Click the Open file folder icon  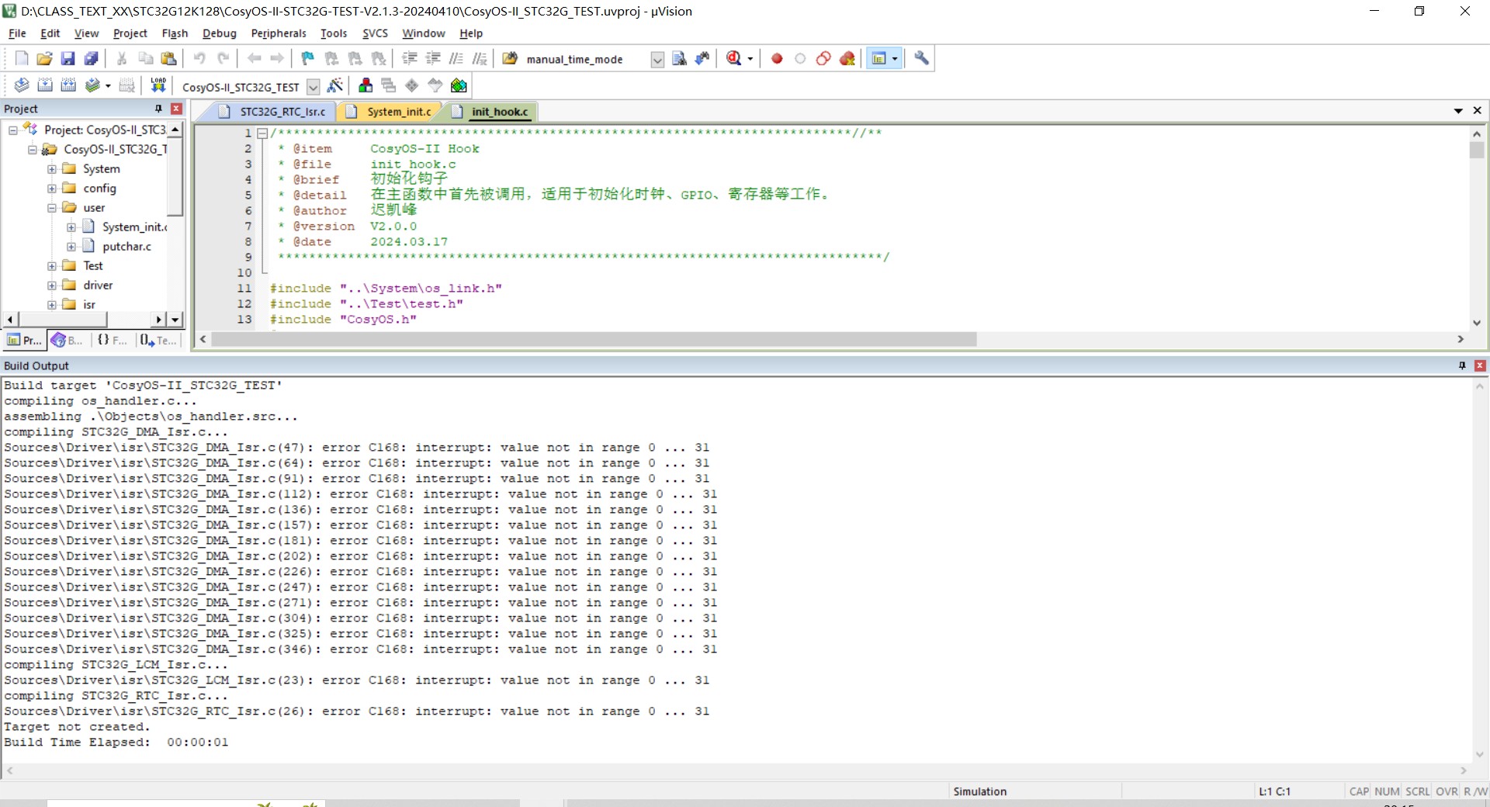coord(45,59)
